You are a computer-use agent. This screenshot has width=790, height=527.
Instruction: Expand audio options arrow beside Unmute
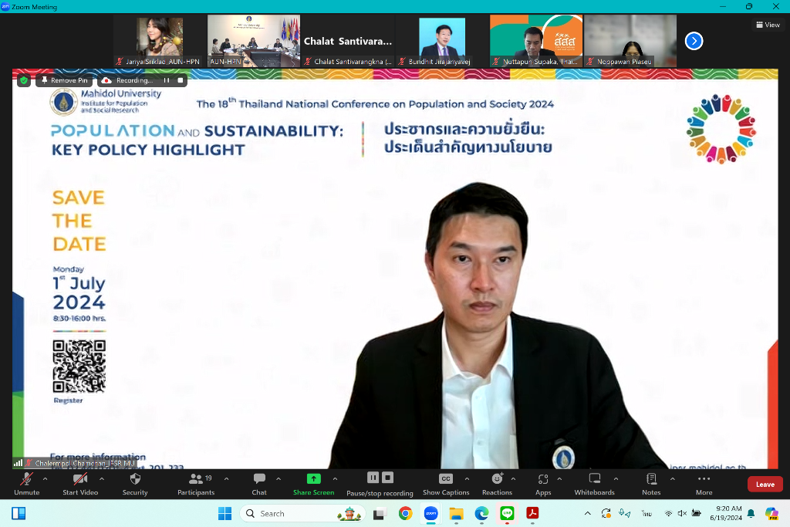pos(45,478)
